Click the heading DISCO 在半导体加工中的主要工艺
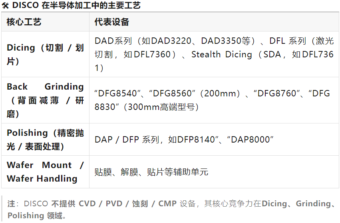 point(76,5)
